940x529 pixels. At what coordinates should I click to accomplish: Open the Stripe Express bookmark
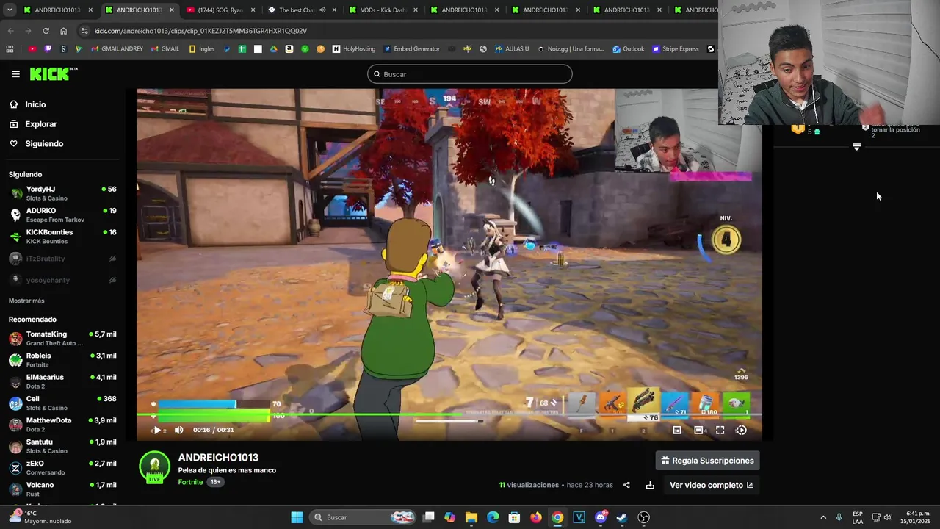675,49
